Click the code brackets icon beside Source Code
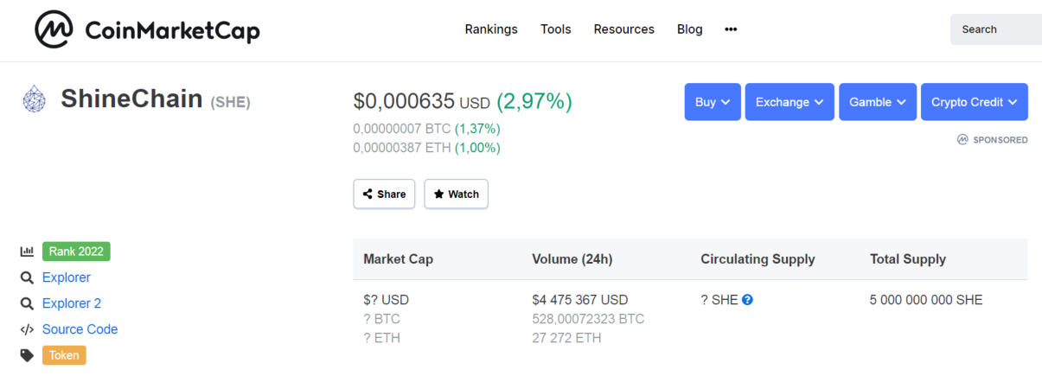Viewport: 1042px width, 376px height. tap(27, 329)
